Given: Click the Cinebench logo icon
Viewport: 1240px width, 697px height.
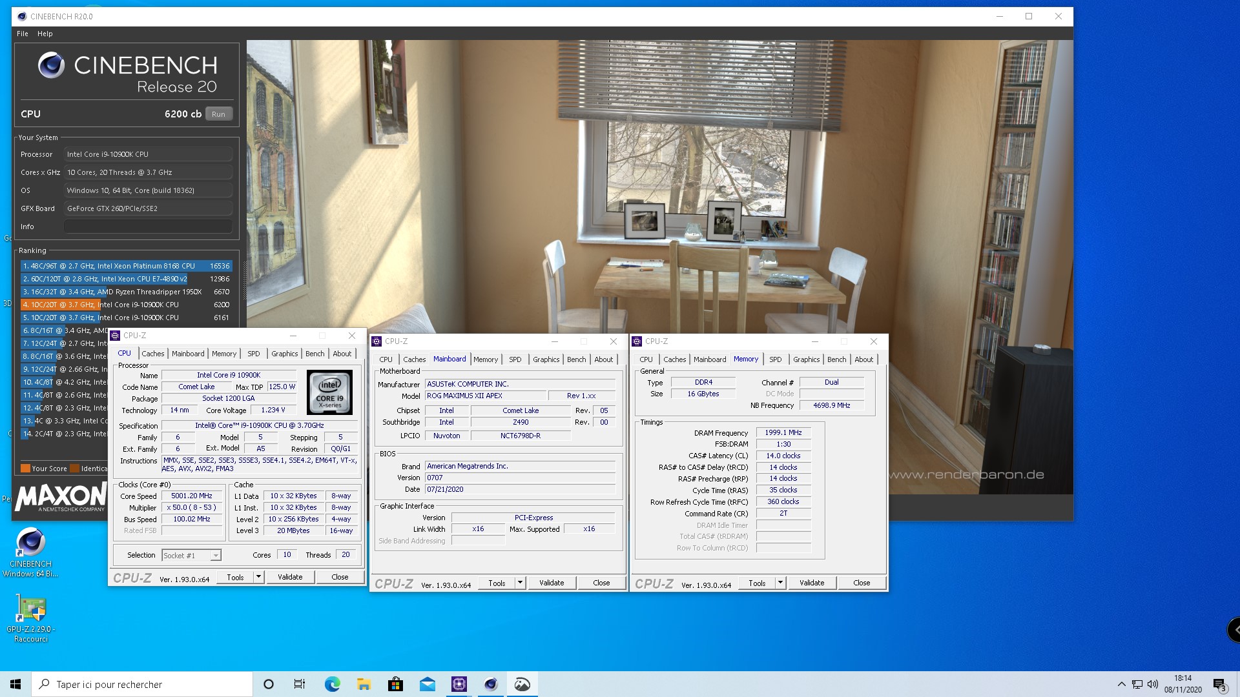Looking at the screenshot, I should click(x=51, y=65).
